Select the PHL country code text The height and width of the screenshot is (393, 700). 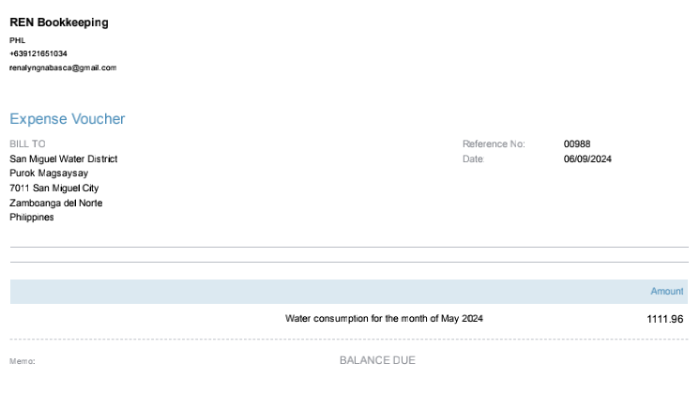[17, 40]
